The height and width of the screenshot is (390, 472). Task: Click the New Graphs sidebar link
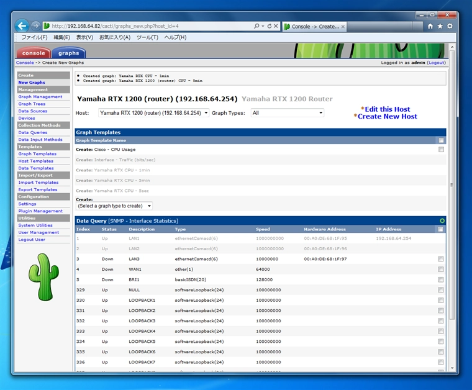tap(32, 83)
